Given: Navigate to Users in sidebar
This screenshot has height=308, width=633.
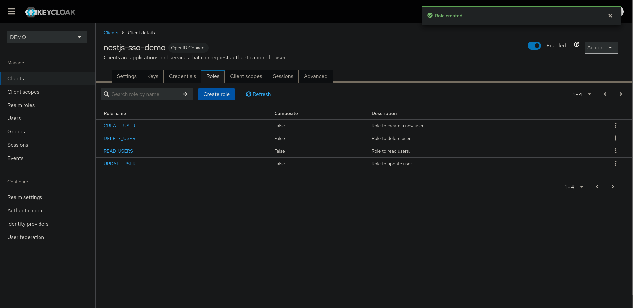Looking at the screenshot, I should 47,118.
